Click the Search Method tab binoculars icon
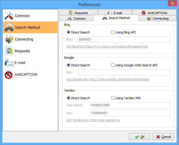Viewport: 179px width, 145px height. tap(105, 18)
